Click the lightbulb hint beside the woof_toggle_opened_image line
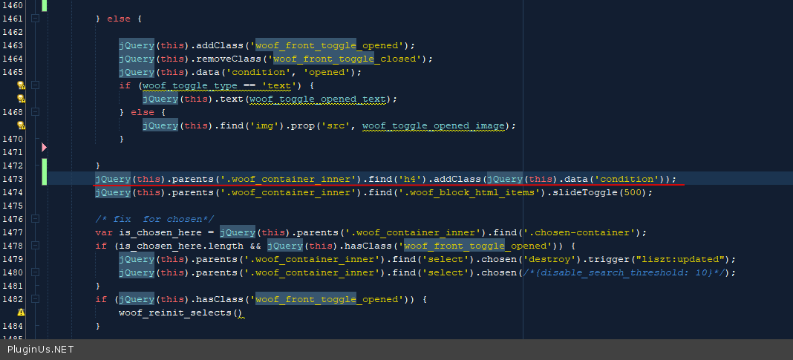793x360 pixels. [21, 125]
